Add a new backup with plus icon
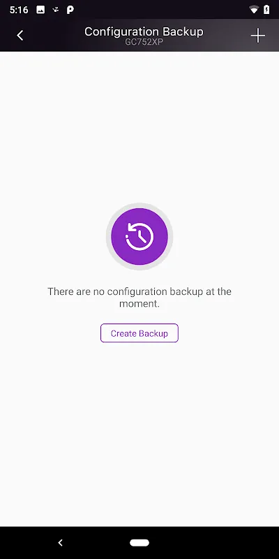The image size is (279, 559). pos(258,36)
